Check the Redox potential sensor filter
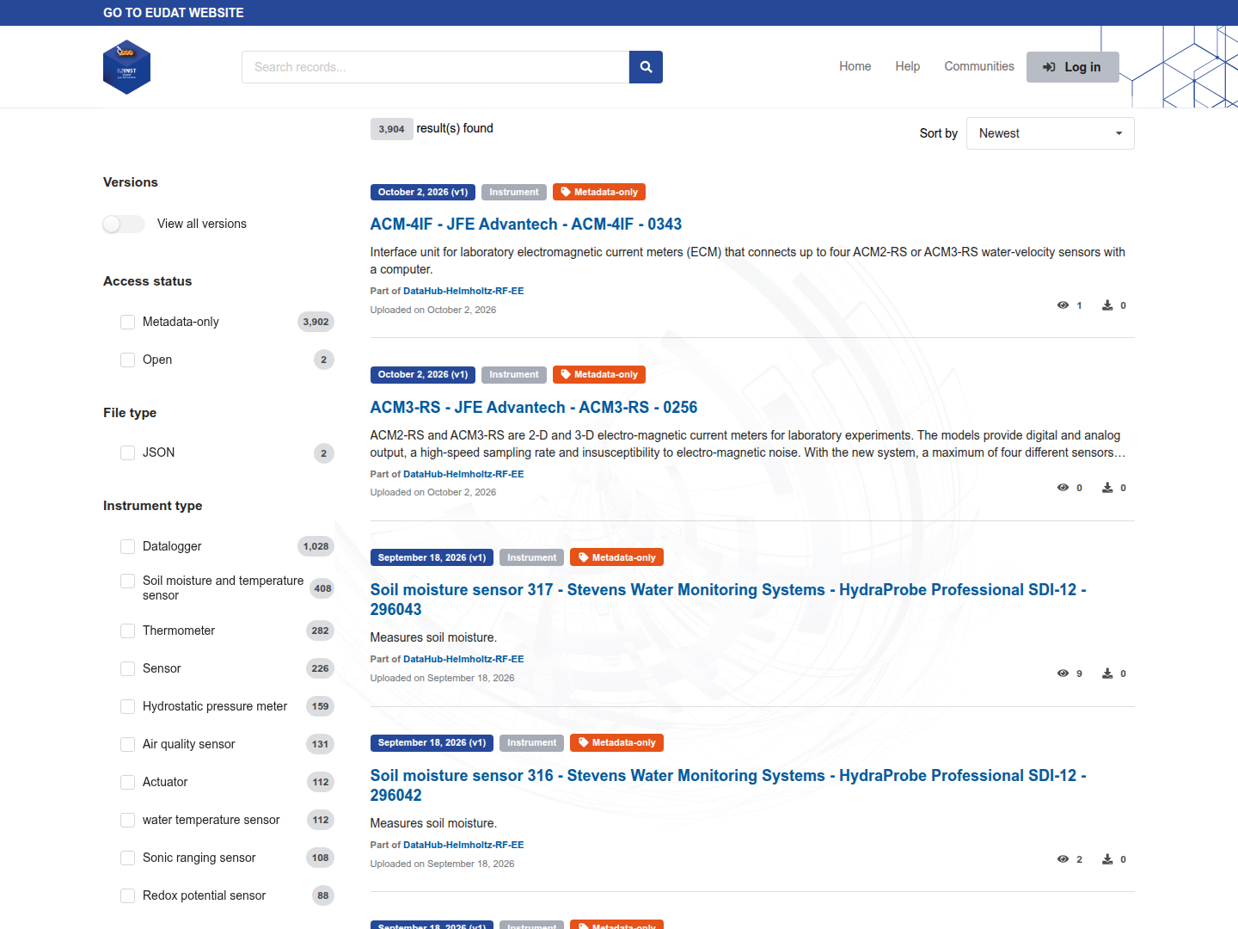1238x929 pixels. coord(127,895)
